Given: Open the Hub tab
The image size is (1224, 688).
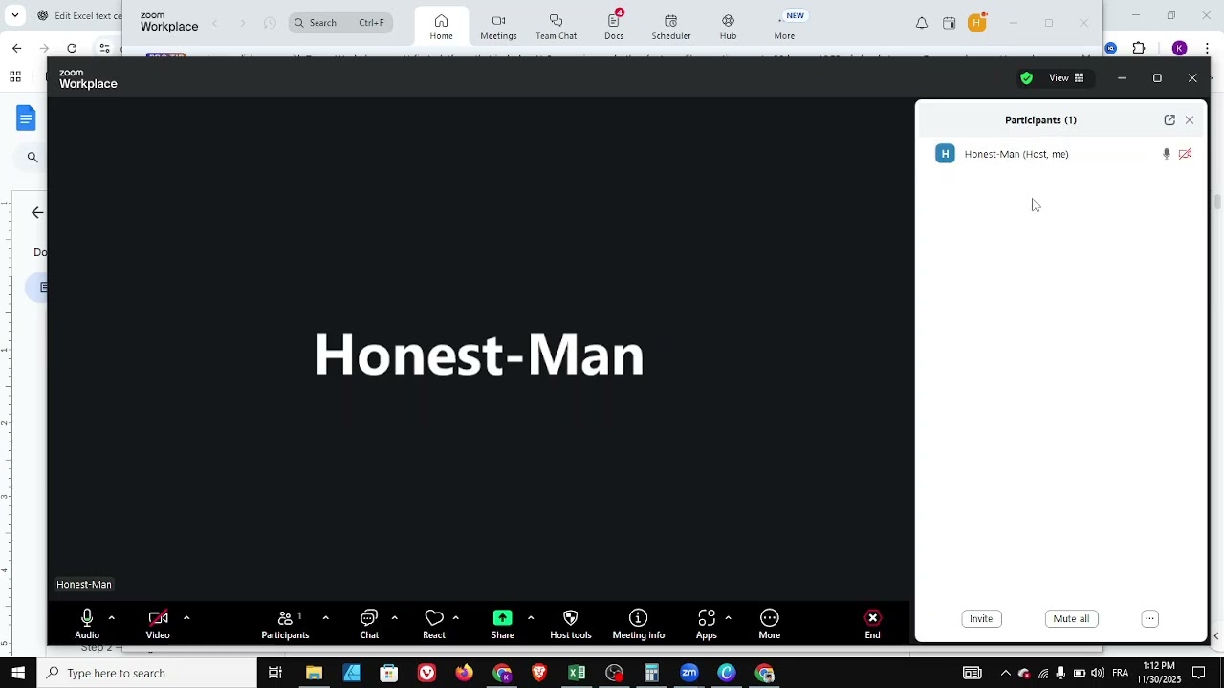Looking at the screenshot, I should pos(728,27).
